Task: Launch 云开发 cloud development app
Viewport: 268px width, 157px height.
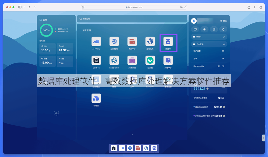Action: pyautogui.click(x=150, y=60)
